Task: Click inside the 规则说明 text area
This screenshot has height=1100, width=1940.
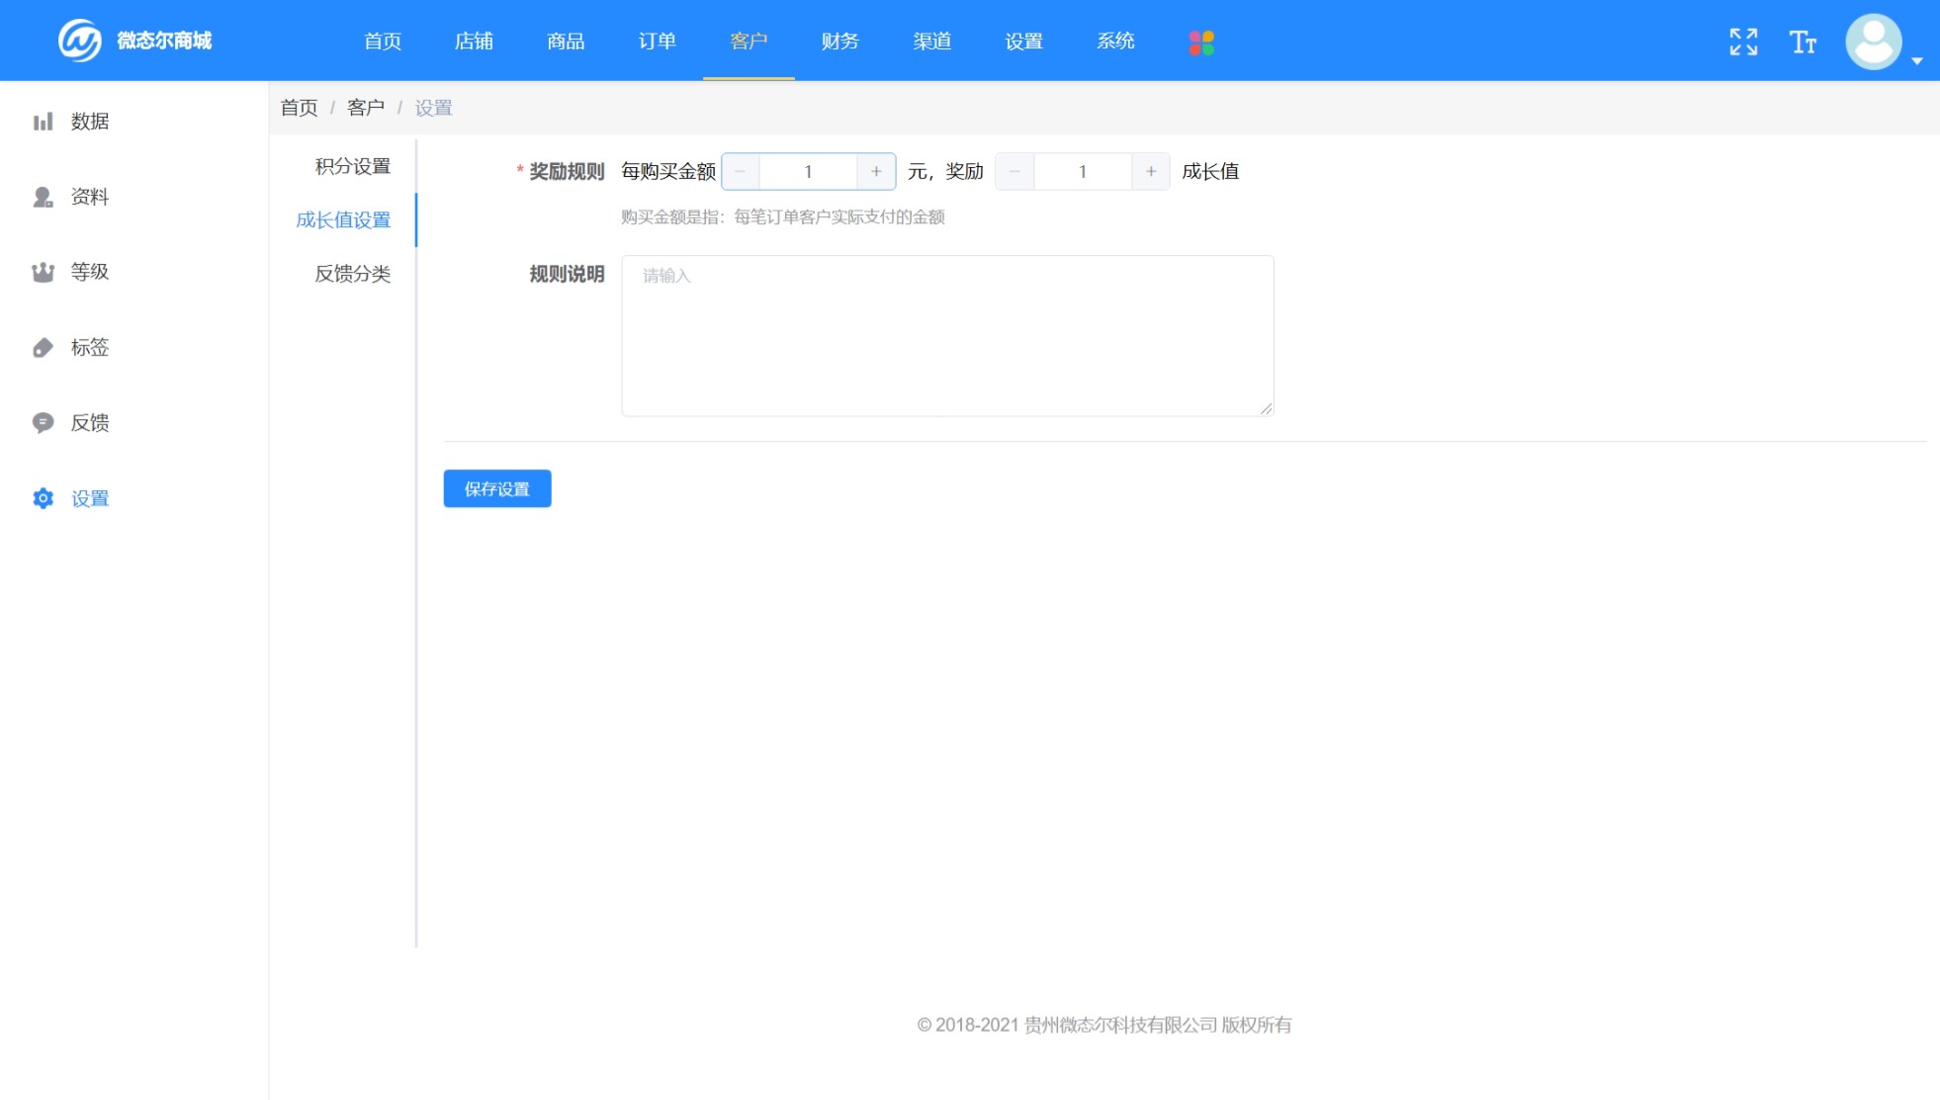Action: (945, 334)
